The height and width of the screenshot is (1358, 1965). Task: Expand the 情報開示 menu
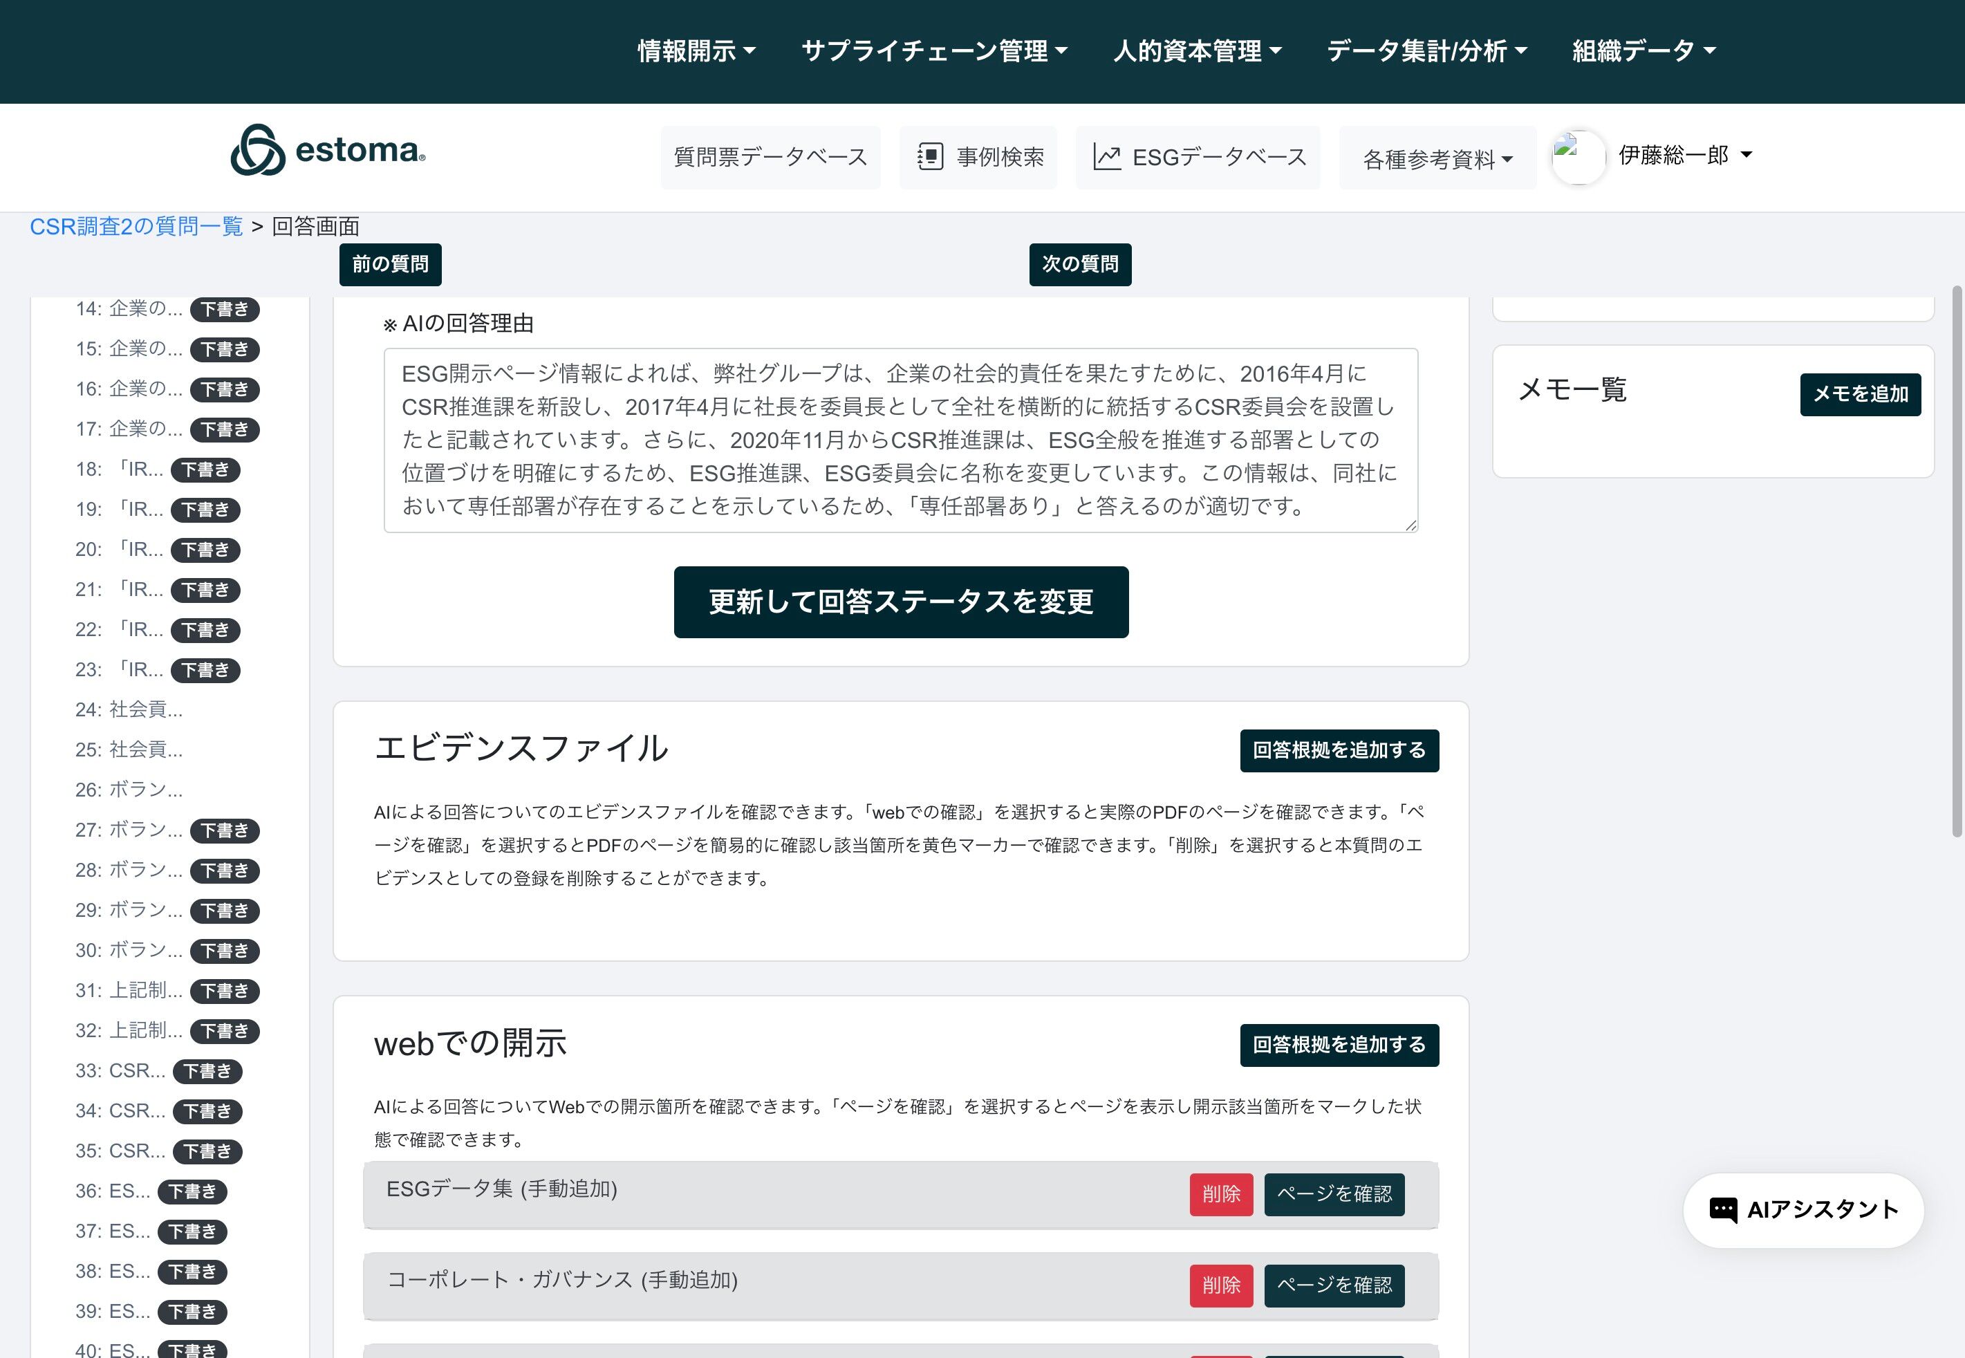696,51
